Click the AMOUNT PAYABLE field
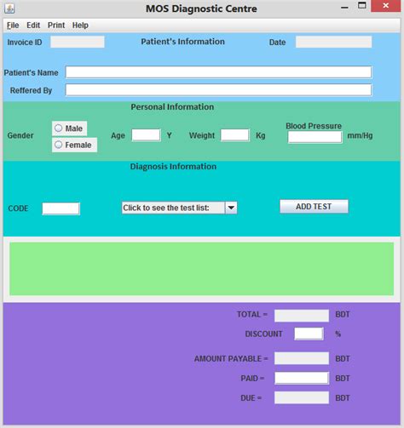The width and height of the screenshot is (404, 428). pos(302,358)
